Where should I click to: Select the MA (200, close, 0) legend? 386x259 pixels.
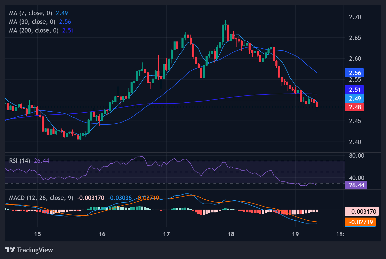[x=34, y=30]
